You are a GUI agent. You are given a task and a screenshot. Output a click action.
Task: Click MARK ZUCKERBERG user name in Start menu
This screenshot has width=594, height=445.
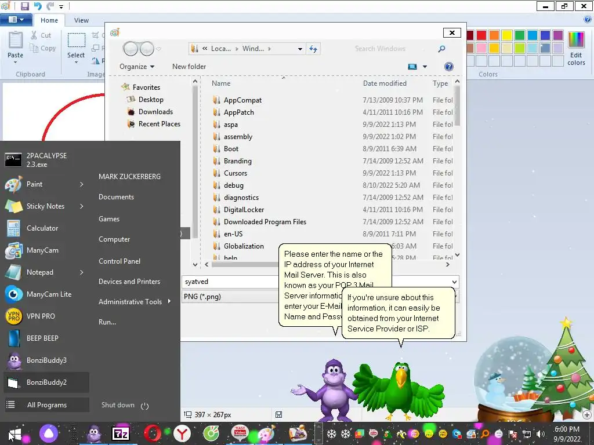pyautogui.click(x=129, y=177)
